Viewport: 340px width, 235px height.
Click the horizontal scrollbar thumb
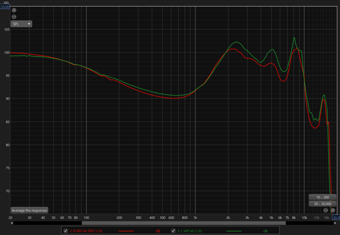pyautogui.click(x=184, y=223)
